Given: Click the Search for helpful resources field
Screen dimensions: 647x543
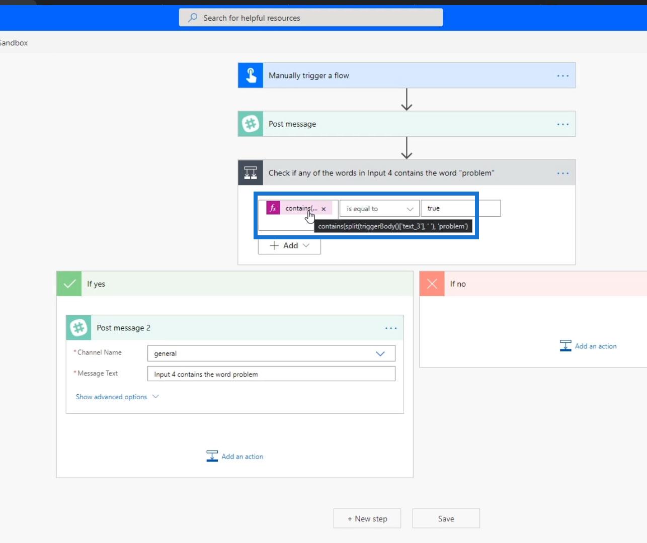Looking at the screenshot, I should click(311, 18).
